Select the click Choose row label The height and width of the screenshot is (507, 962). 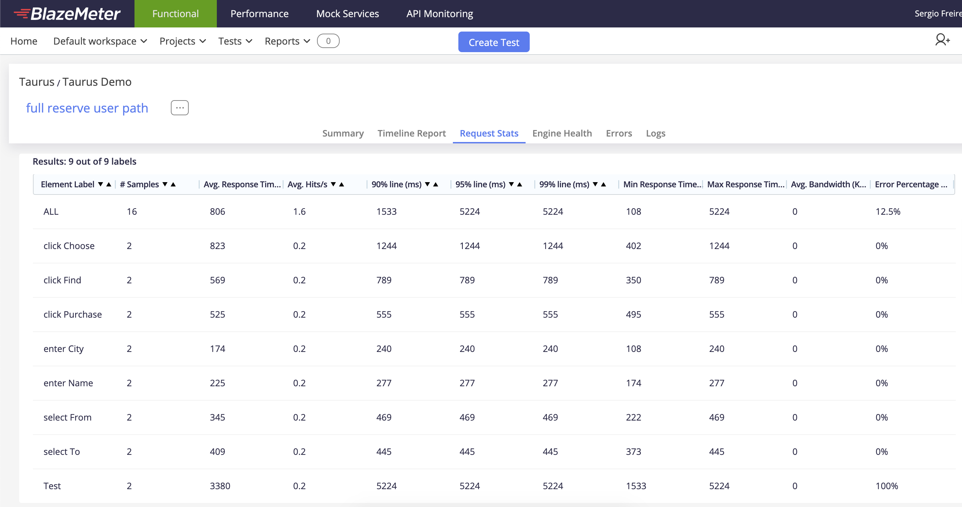coord(69,246)
